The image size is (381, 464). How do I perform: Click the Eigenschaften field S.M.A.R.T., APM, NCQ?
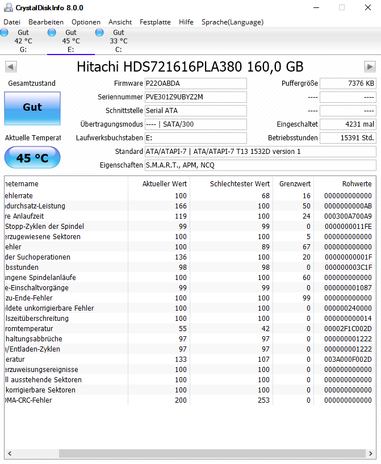(260, 165)
